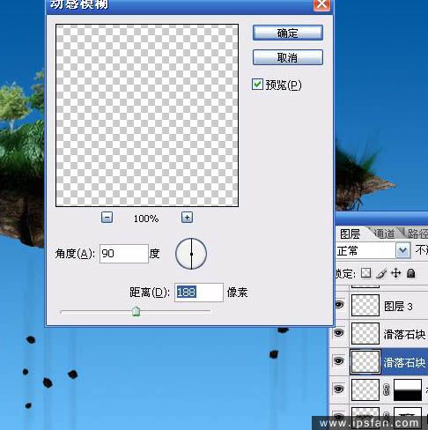
Task: Uncheck the 预览(P) preview checkbox
Action: 257,85
